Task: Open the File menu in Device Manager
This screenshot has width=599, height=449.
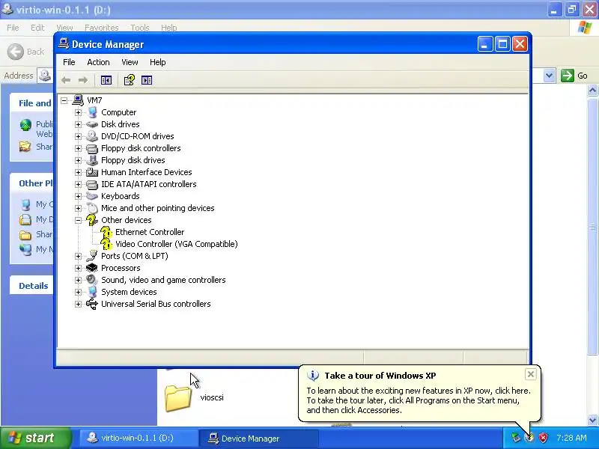Action: point(69,62)
